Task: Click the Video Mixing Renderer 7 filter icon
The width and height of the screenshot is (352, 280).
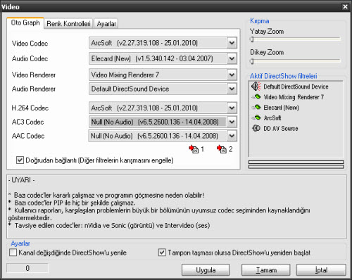Action: pyautogui.click(x=256, y=96)
